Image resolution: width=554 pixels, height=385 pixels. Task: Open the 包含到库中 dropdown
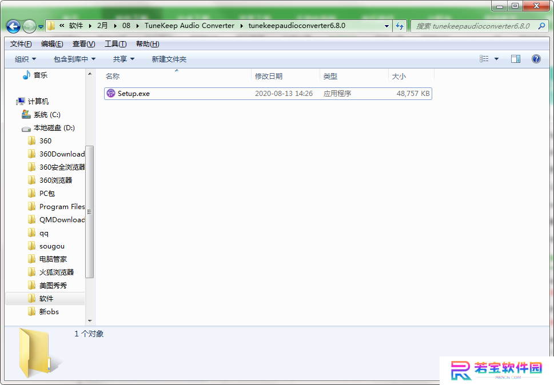(74, 59)
